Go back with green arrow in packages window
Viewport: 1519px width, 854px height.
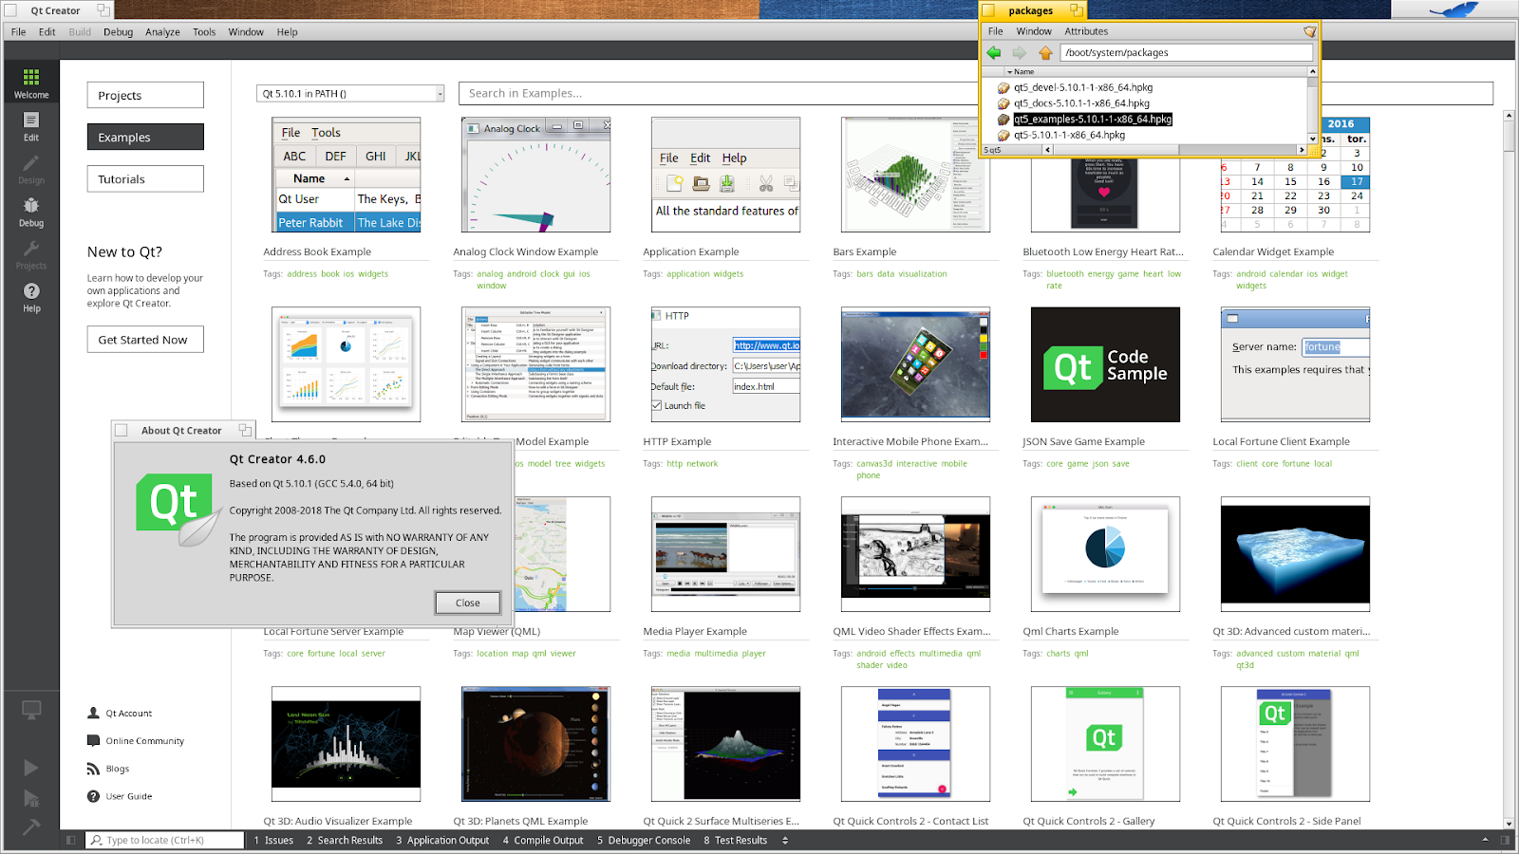tap(994, 53)
